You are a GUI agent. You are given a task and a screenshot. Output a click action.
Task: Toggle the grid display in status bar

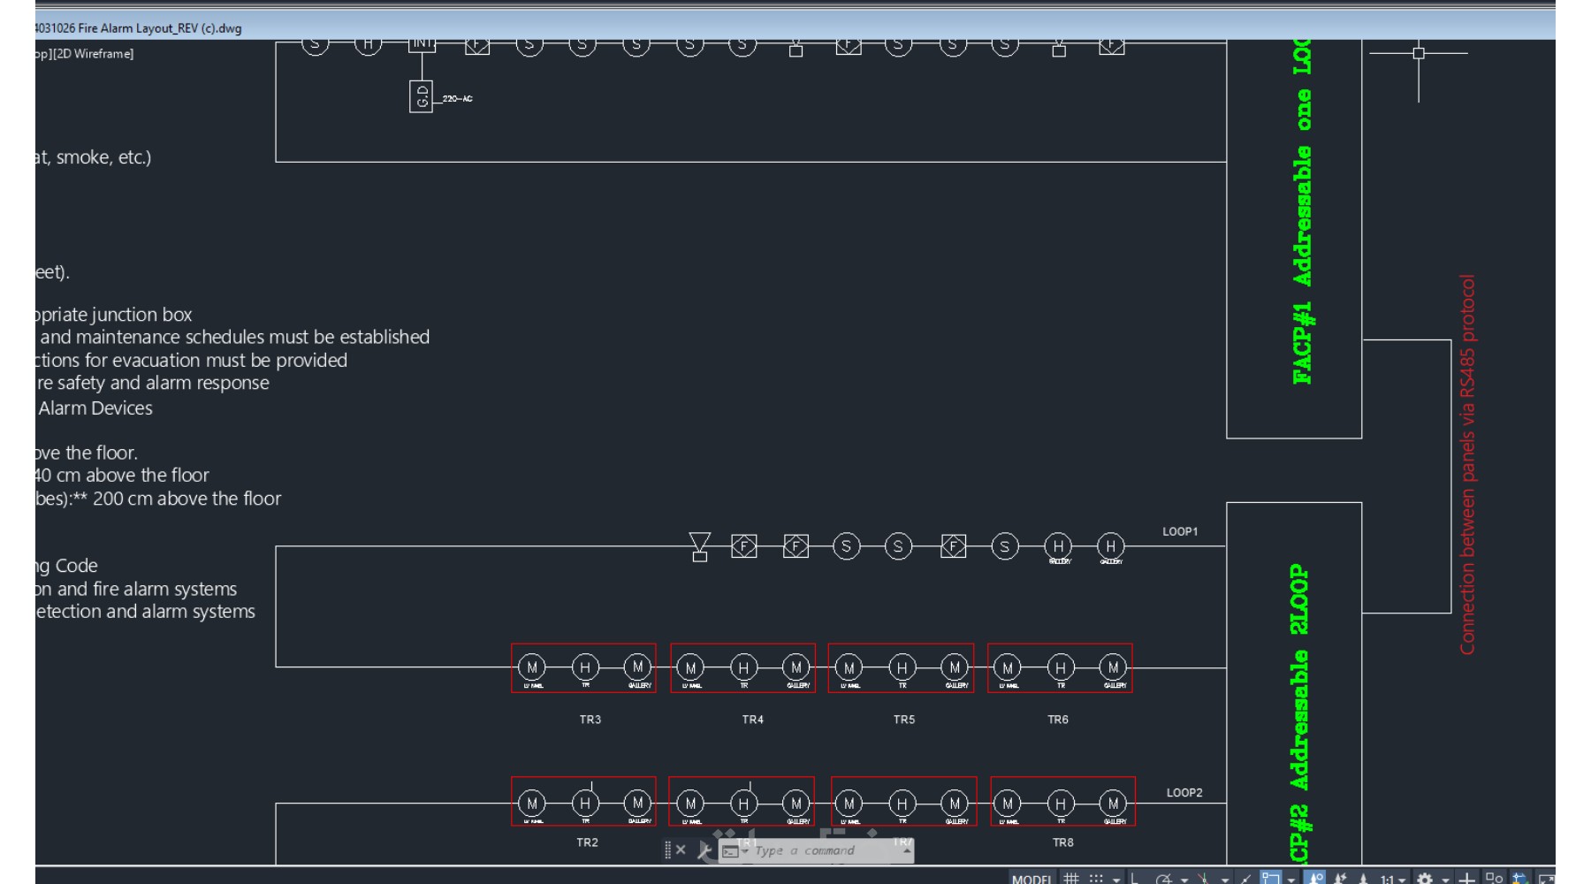coord(1071,879)
